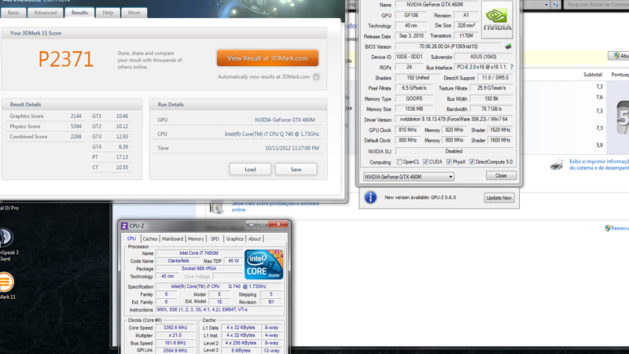This screenshot has height=354, width=629.
Task: Open the About tab in CPU-Z
Action: pyautogui.click(x=254, y=239)
